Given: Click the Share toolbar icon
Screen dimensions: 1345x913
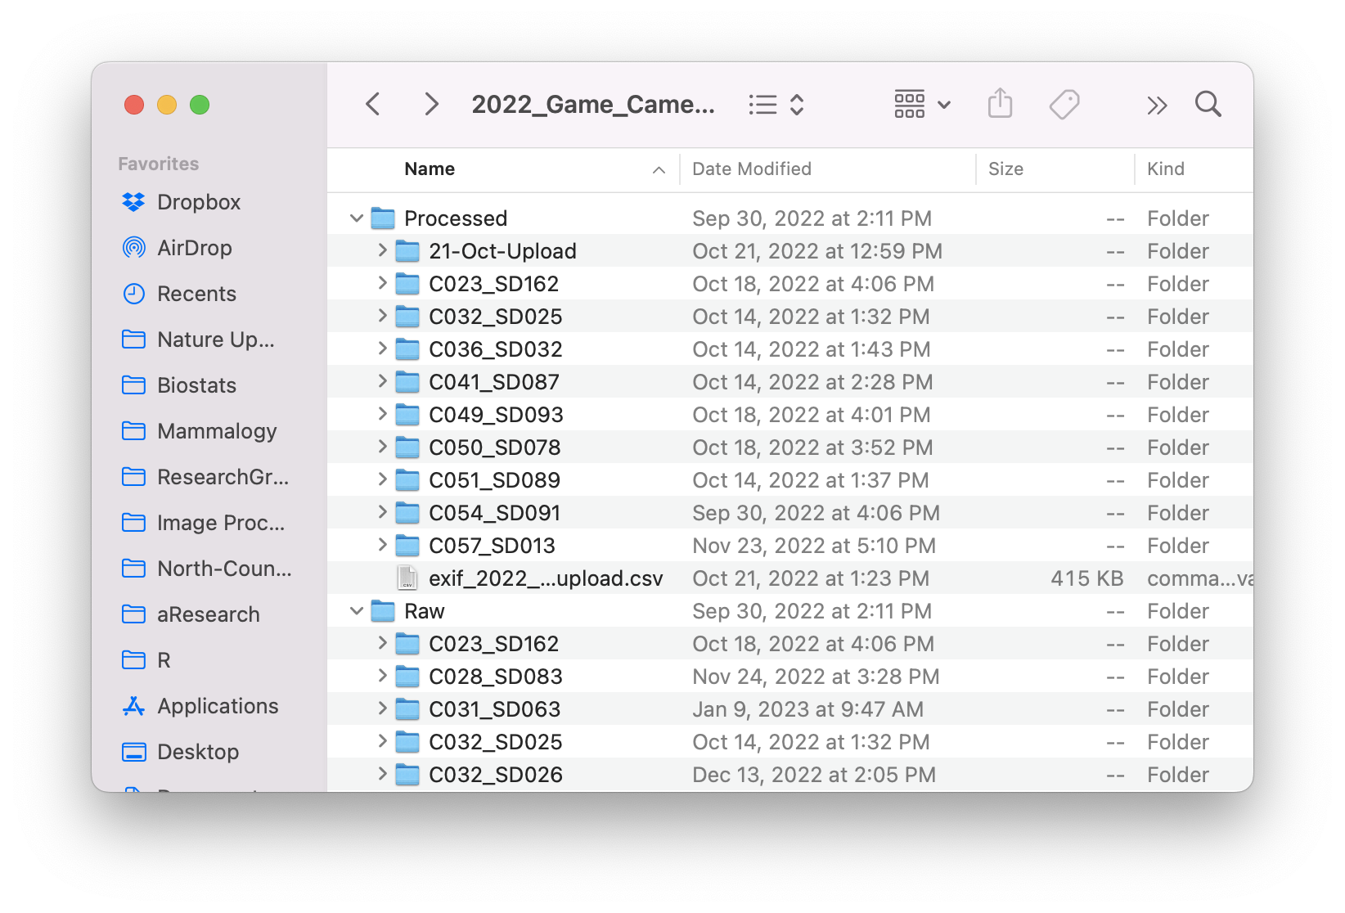Looking at the screenshot, I should [1000, 104].
